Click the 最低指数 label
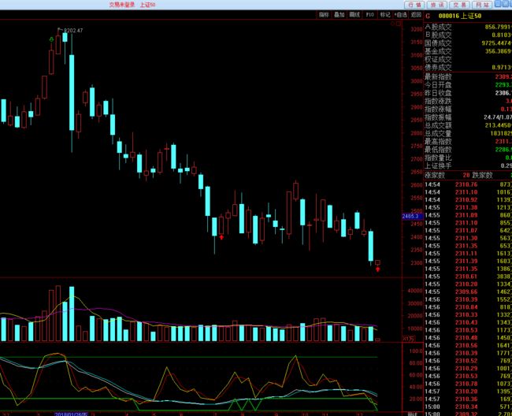 [438, 150]
